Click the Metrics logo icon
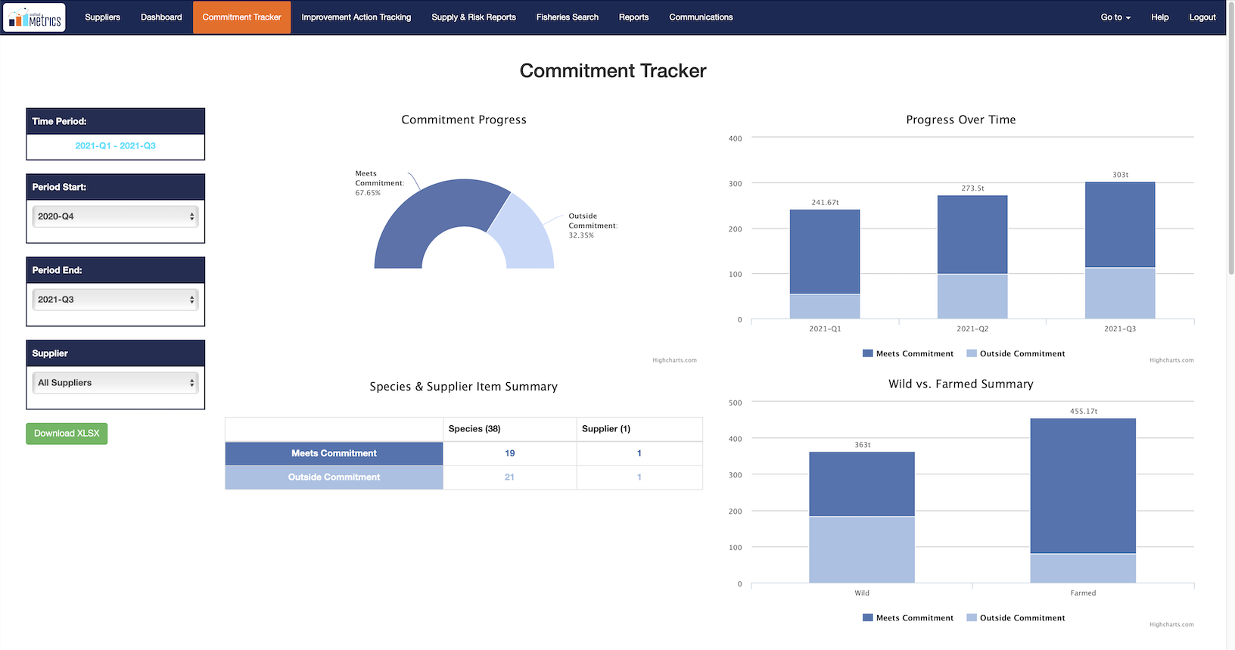 tap(35, 17)
